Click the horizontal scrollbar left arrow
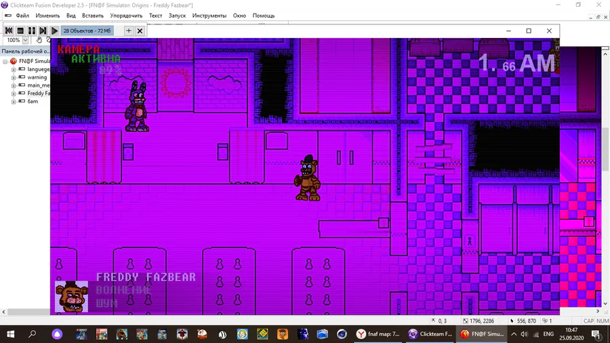The image size is (610, 343). pyautogui.click(x=3, y=312)
